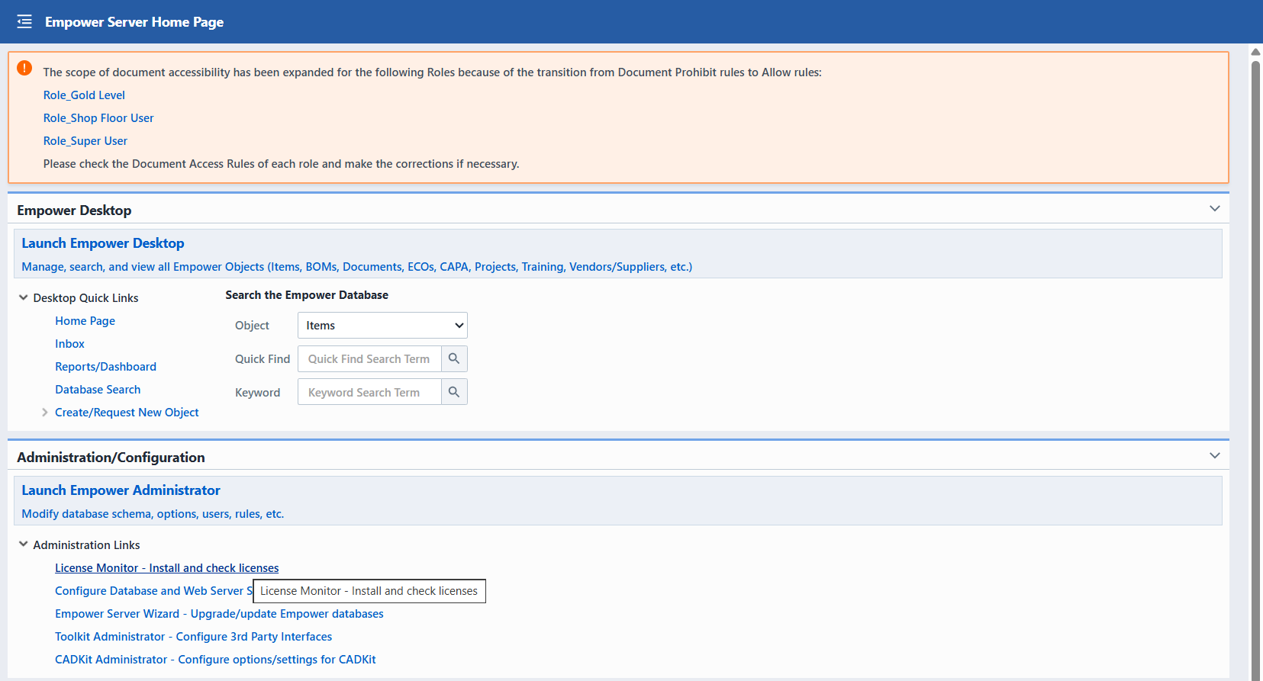Click the Manage, search, and view all Empower Objects link

coord(357,266)
